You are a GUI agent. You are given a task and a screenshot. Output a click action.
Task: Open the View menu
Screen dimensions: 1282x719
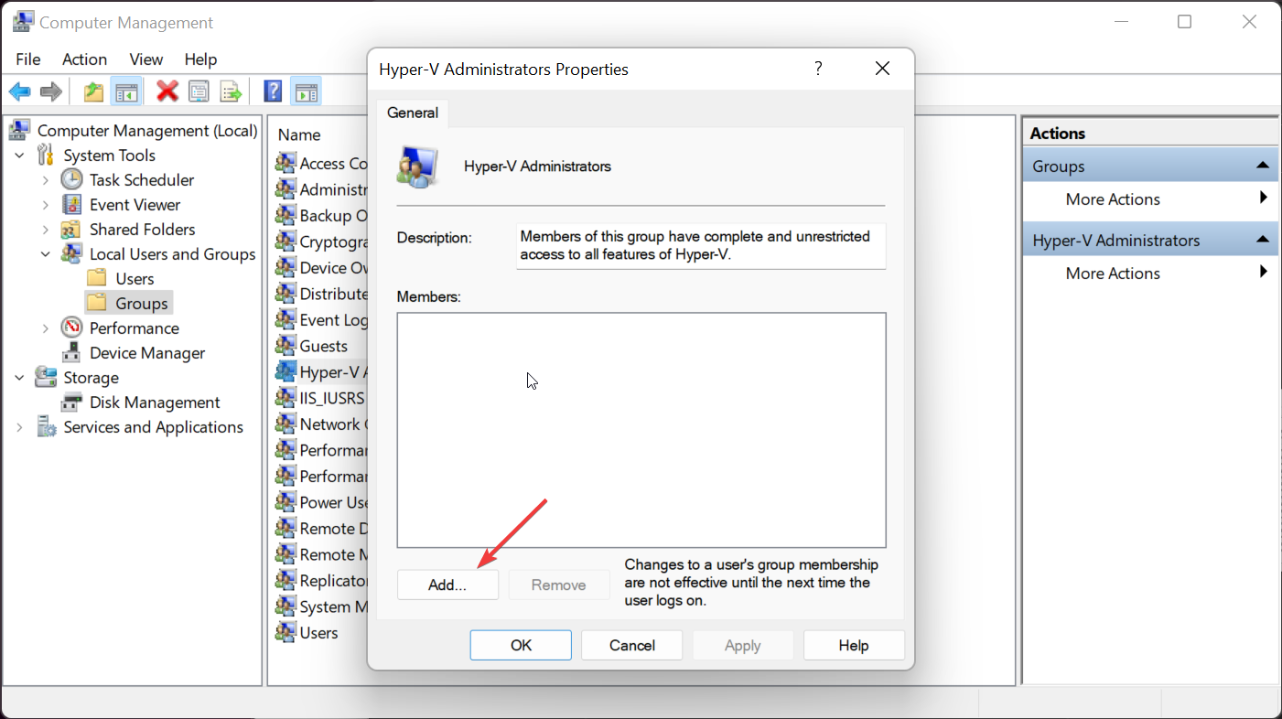point(146,59)
